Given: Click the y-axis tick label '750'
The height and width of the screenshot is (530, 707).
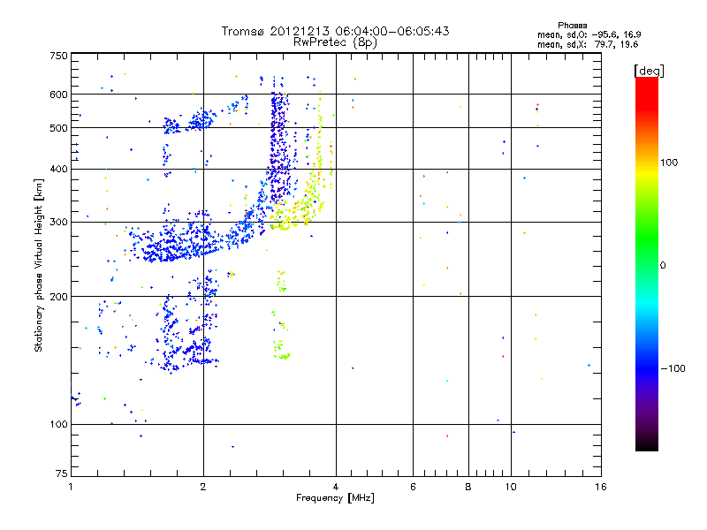Looking at the screenshot, I should [59, 56].
